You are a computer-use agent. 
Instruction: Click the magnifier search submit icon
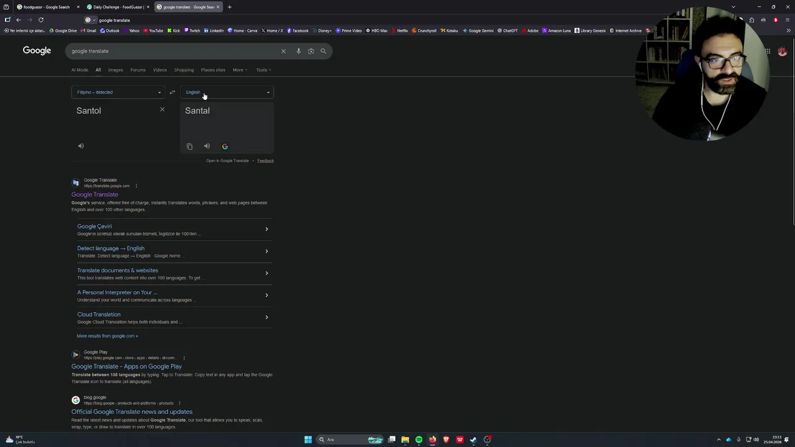[323, 51]
